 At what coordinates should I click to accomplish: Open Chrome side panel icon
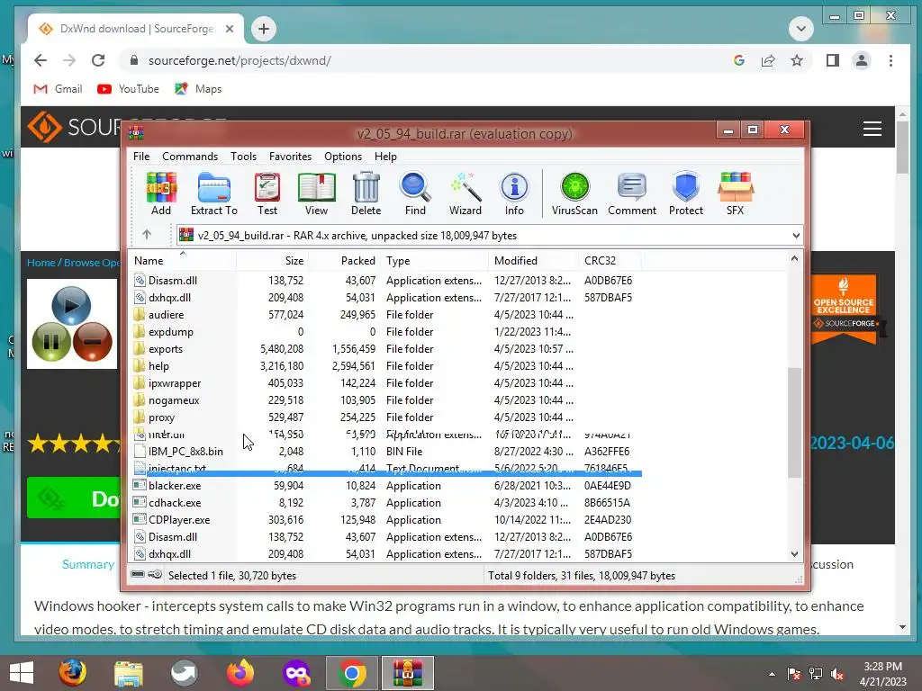click(x=833, y=60)
